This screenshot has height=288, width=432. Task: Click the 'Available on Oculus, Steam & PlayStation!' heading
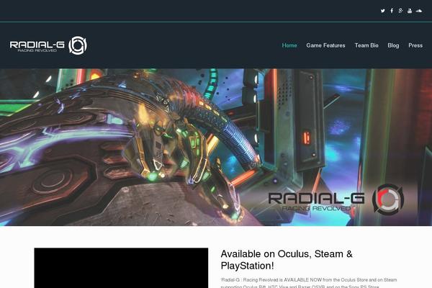pos(287,260)
